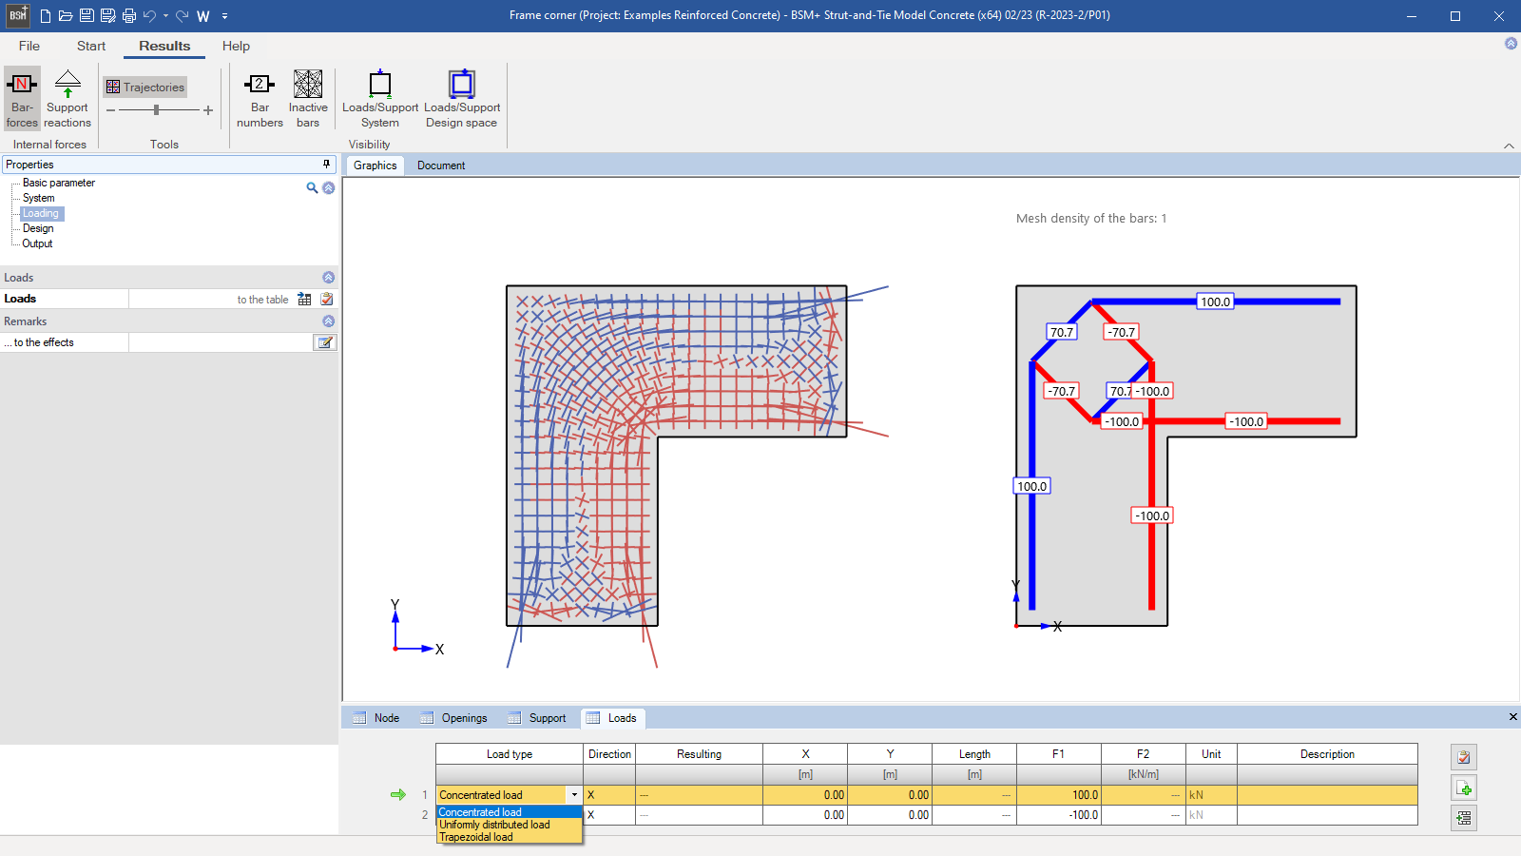Open the Openings table tab
Screen dimensions: 1521x856
coord(454,718)
